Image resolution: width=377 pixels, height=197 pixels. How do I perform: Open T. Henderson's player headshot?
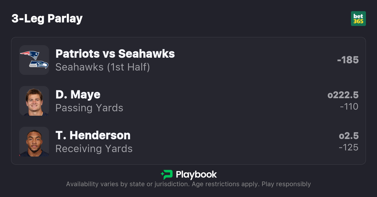click(34, 142)
